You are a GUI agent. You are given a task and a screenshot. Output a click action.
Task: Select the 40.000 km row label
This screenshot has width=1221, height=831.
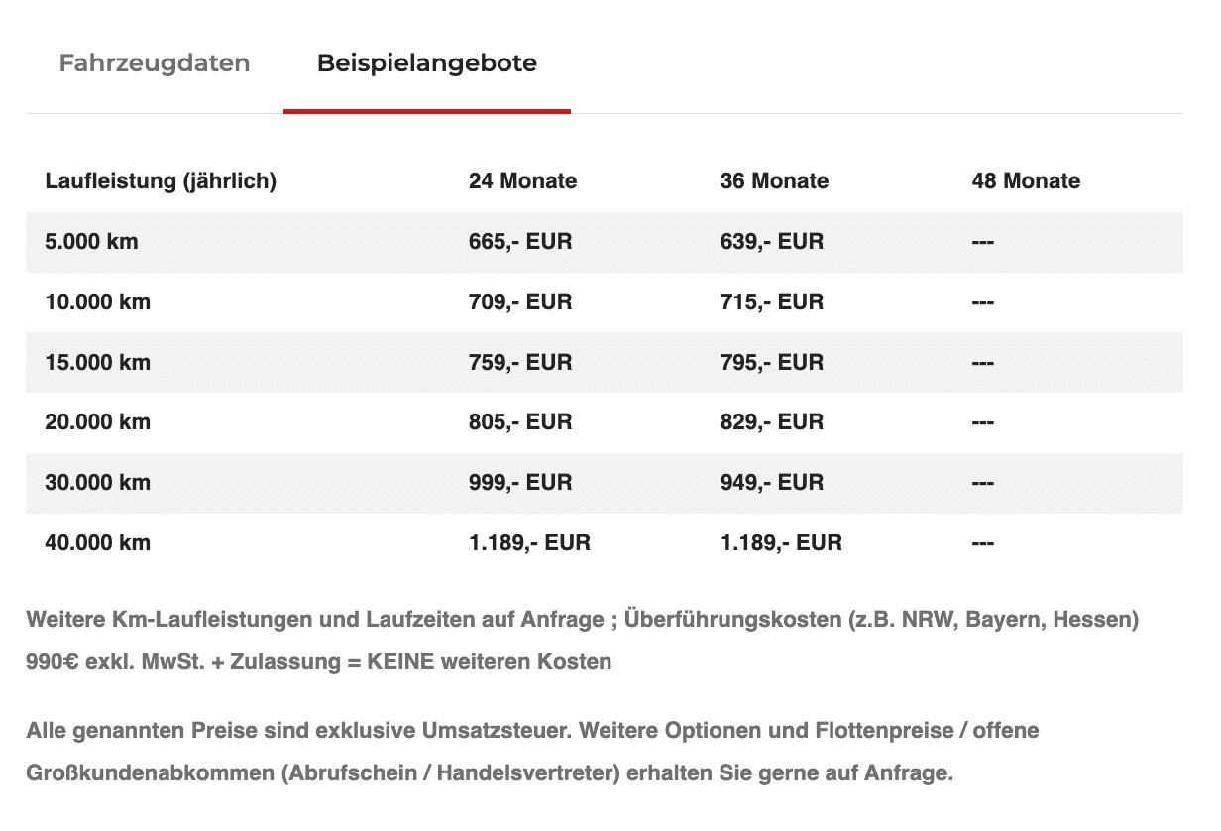pyautogui.click(x=97, y=543)
